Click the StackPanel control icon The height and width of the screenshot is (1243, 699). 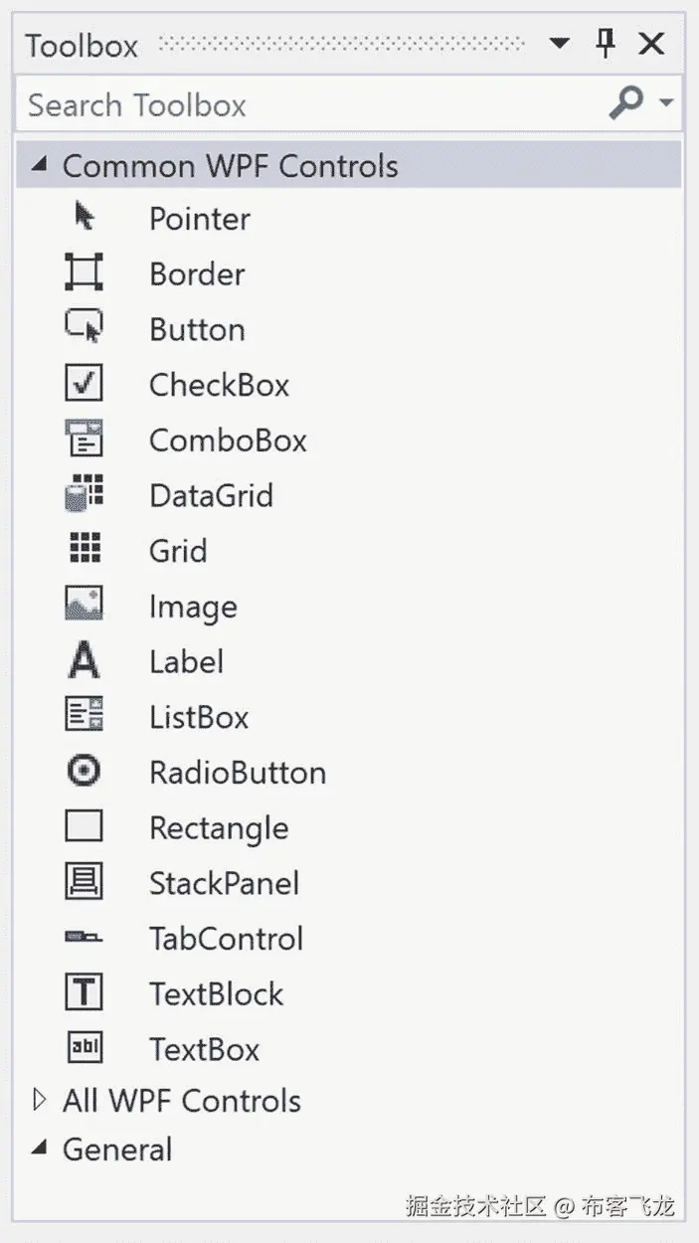click(x=84, y=882)
